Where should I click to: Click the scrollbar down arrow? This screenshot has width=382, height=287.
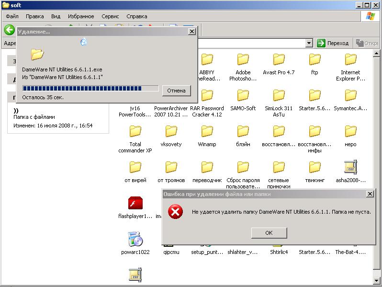tap(376, 281)
